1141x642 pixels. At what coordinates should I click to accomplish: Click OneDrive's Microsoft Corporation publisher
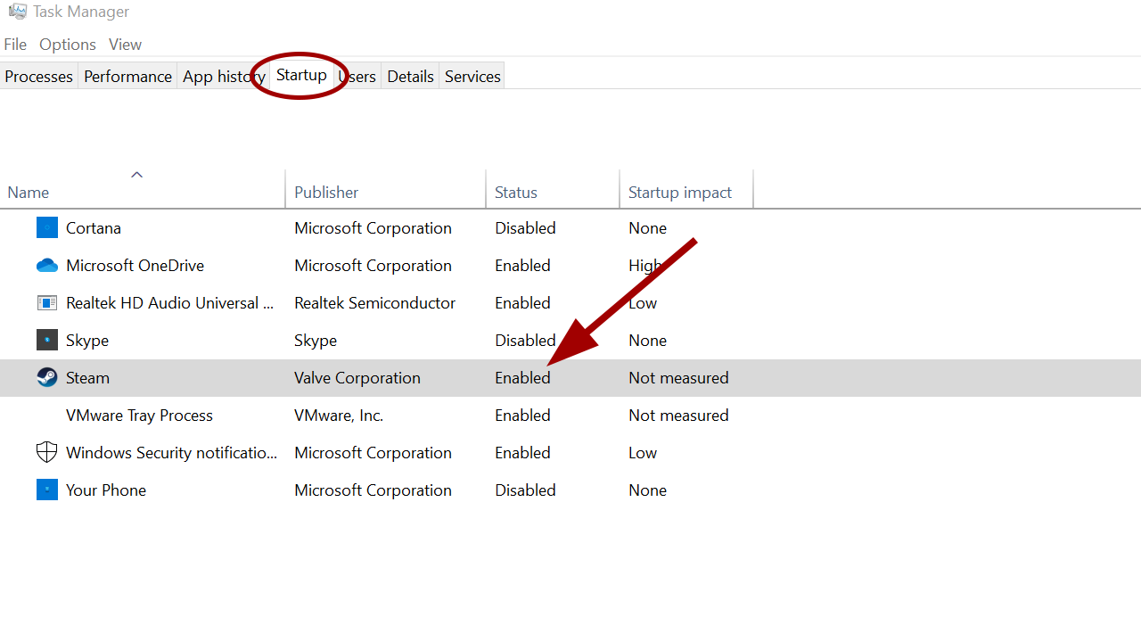point(373,266)
